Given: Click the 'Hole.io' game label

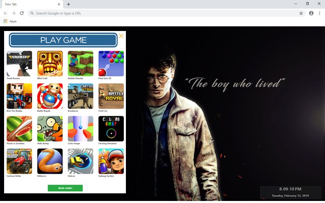Looking at the screenshot, I should click(72, 176).
